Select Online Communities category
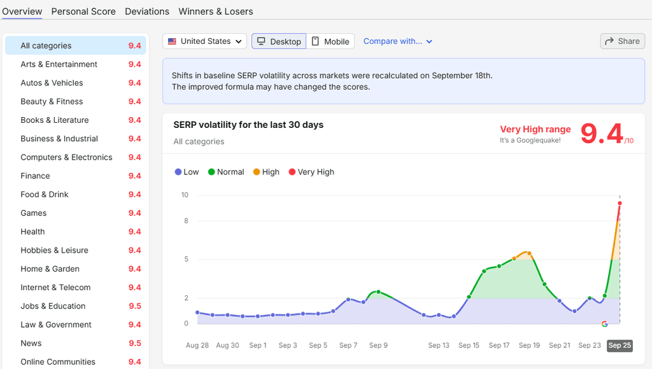This screenshot has width=652, height=369. pyautogui.click(x=76, y=361)
